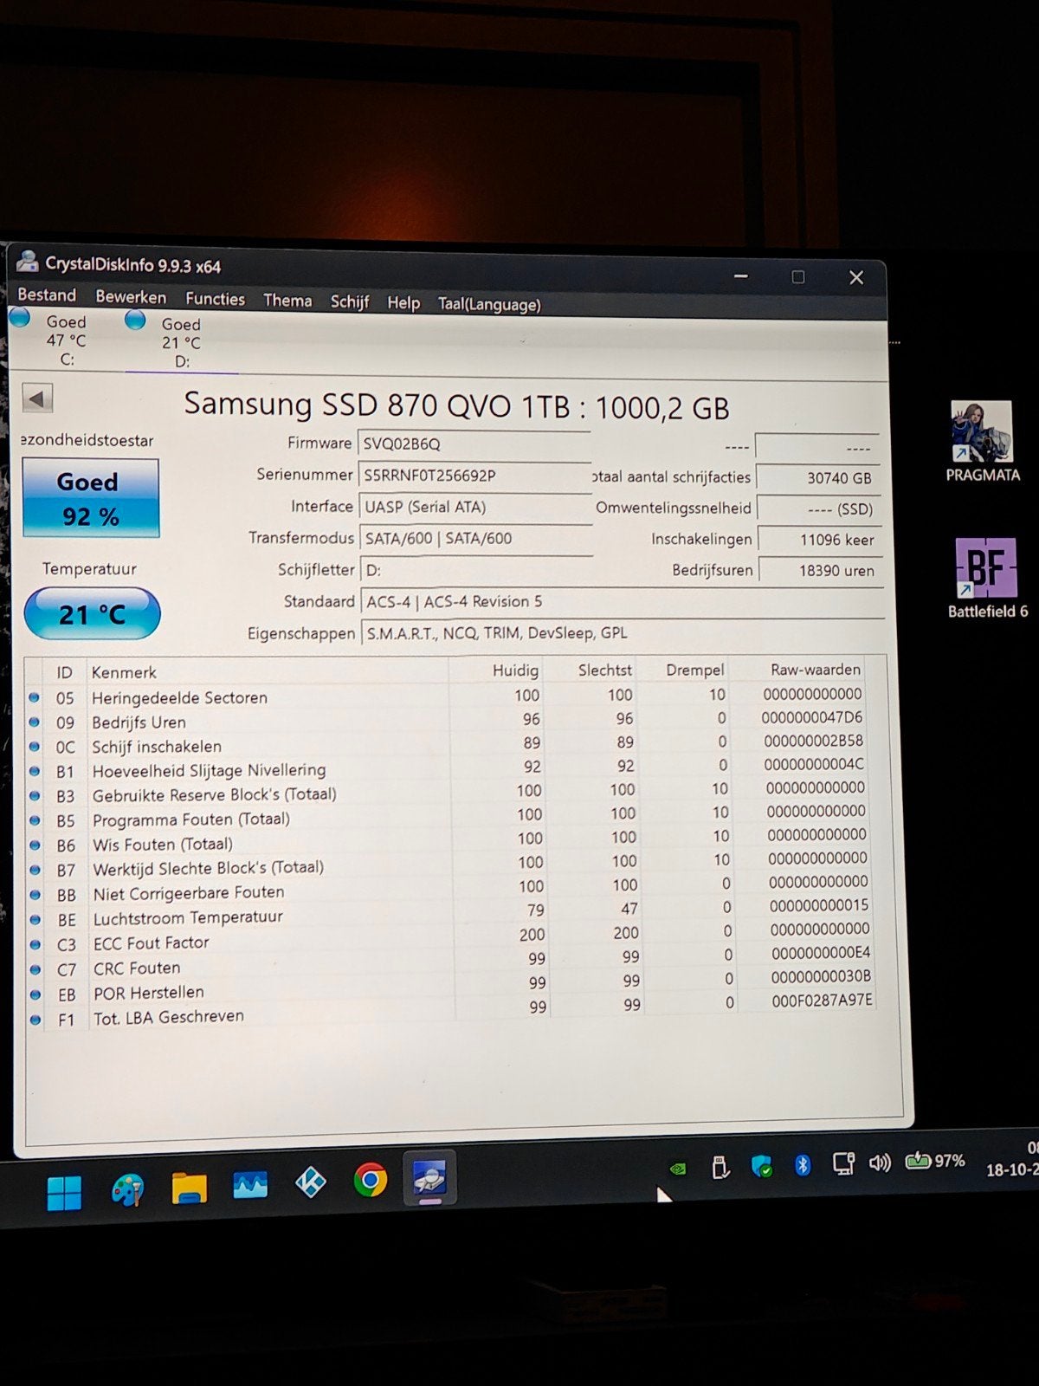Launch Paint from the taskbar

(x=128, y=1189)
